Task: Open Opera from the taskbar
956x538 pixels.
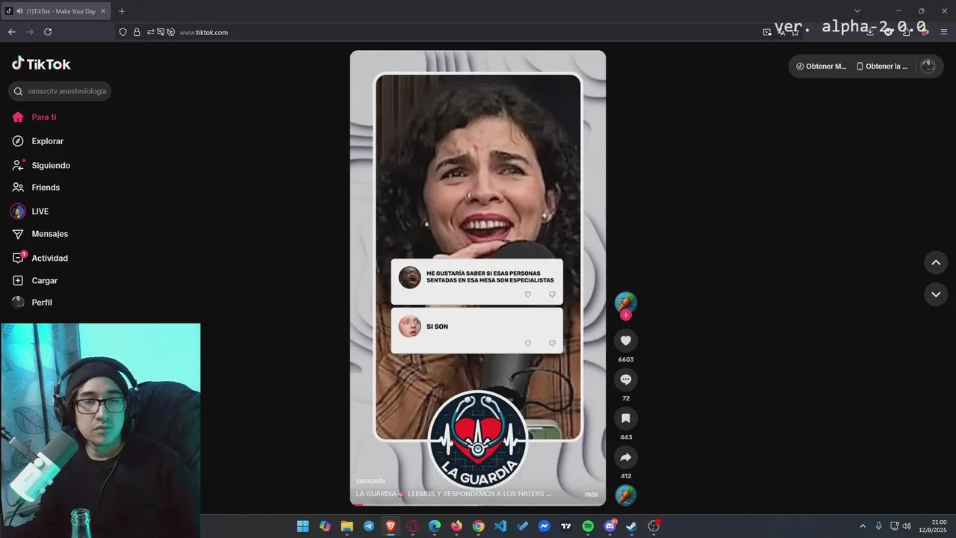Action: pyautogui.click(x=412, y=526)
